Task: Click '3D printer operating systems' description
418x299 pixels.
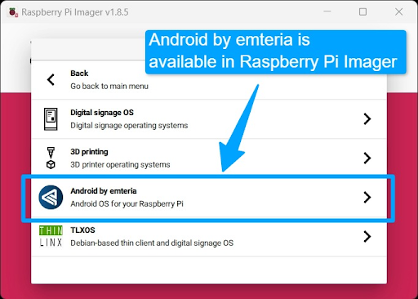Action: tap(120, 165)
